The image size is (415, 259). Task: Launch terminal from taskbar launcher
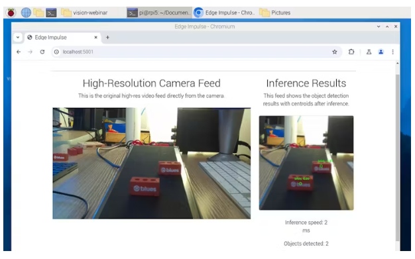[x=51, y=13]
